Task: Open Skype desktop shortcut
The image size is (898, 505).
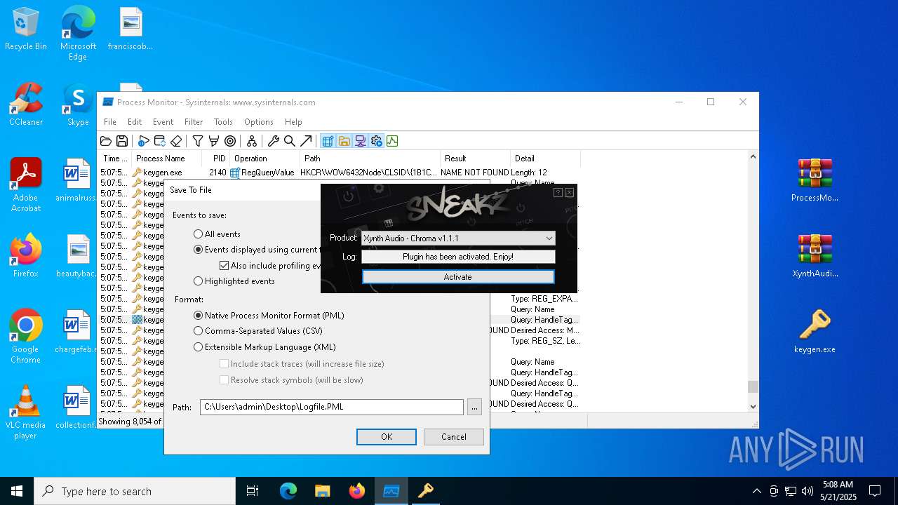Action: 78,104
